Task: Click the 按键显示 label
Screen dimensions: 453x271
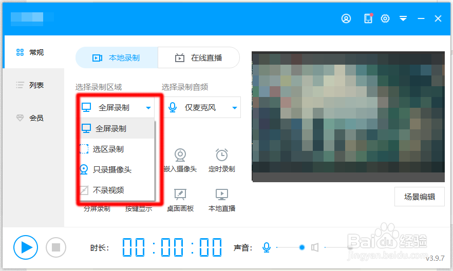Action: coord(139,209)
